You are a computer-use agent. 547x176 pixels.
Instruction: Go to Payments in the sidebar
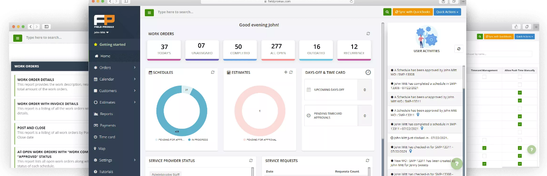tap(108, 125)
